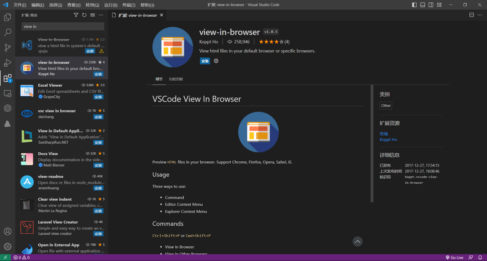
Task: Open the 选择(S) menu
Action: [56, 5]
